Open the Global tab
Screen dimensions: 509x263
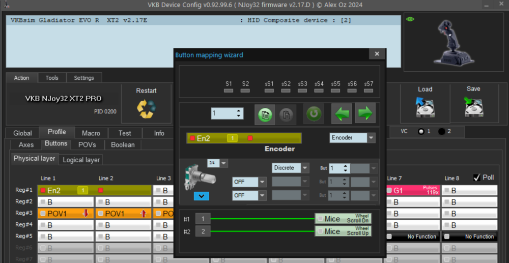click(x=23, y=133)
